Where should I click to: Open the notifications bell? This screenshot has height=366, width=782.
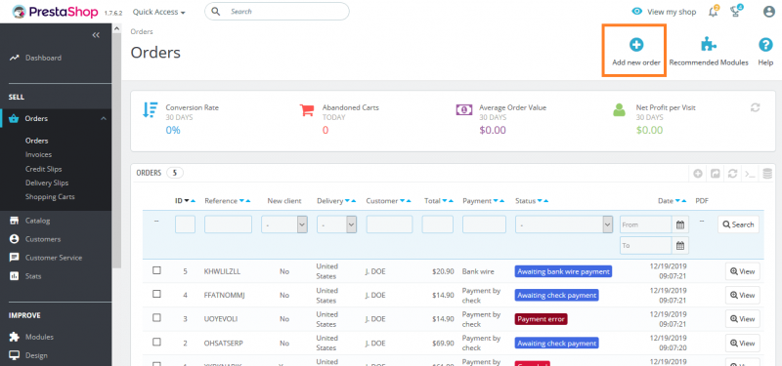click(x=714, y=12)
